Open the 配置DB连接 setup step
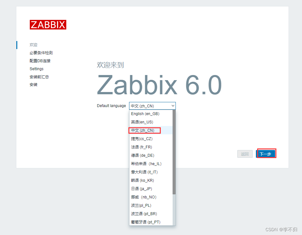 pos(40,61)
